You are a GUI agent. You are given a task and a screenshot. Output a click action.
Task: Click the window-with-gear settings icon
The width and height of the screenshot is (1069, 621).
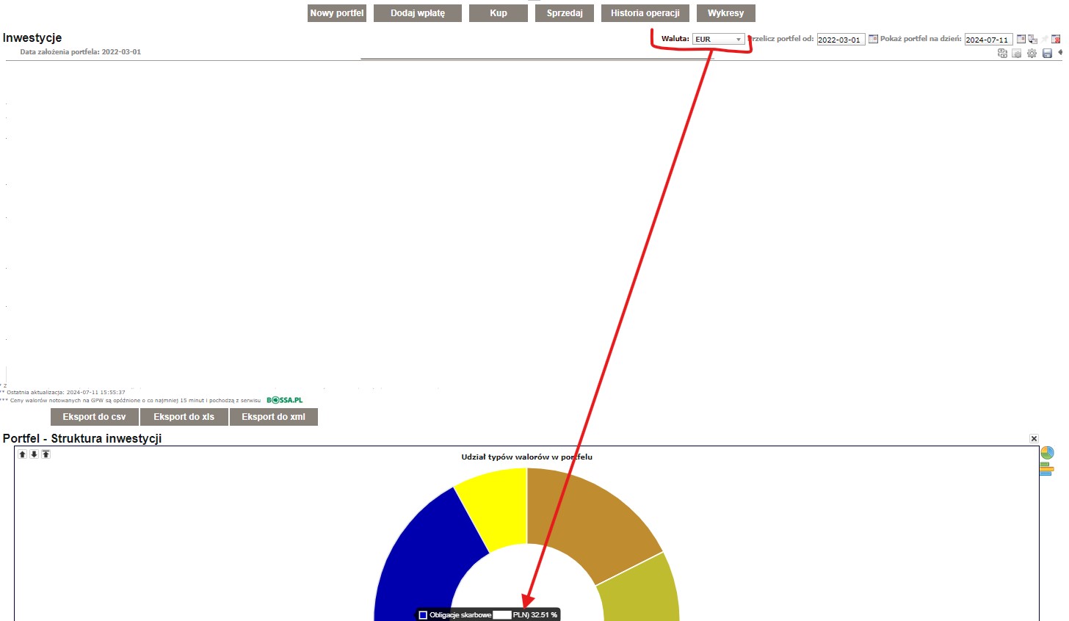pos(1017,54)
